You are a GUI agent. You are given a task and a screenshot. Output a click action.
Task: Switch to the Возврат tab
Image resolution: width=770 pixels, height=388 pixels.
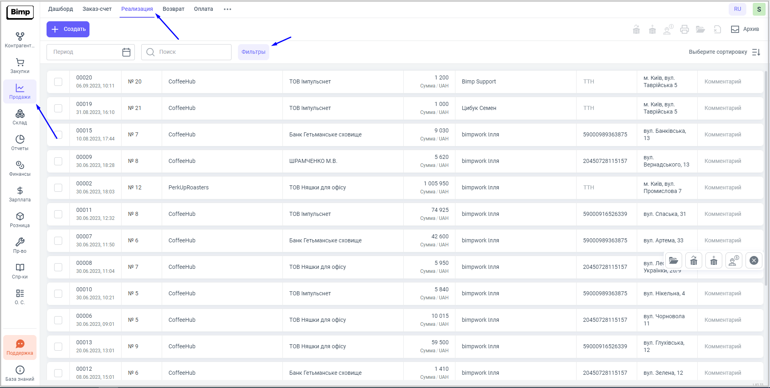click(x=173, y=9)
